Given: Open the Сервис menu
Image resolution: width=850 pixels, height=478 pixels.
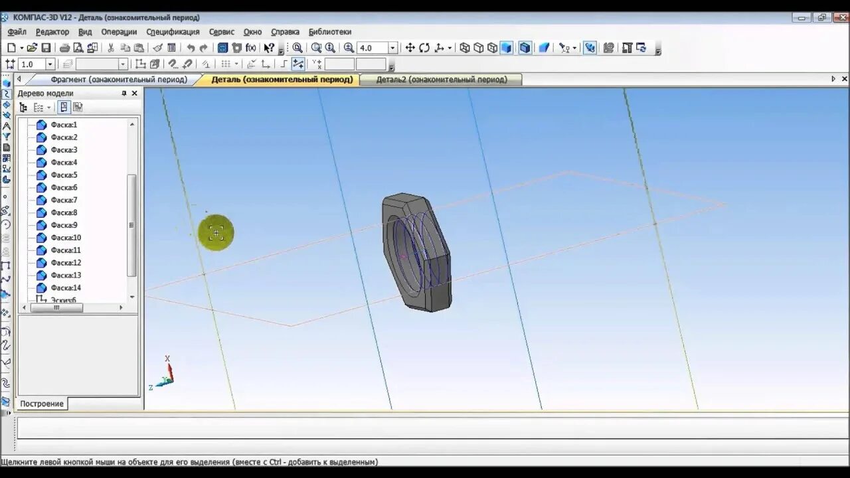Looking at the screenshot, I should (222, 32).
